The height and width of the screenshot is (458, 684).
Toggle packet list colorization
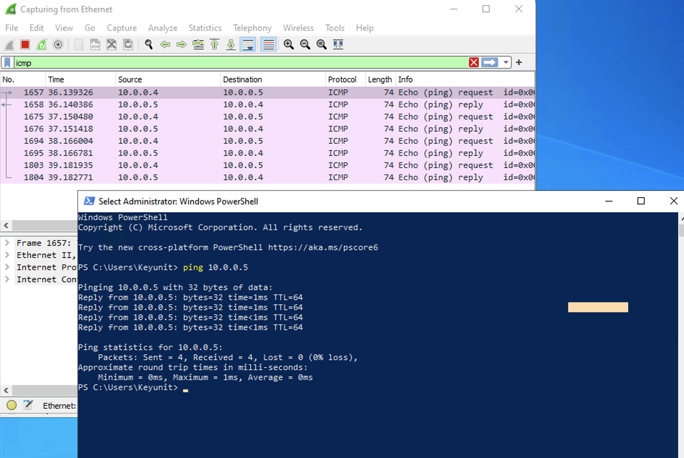[268, 44]
